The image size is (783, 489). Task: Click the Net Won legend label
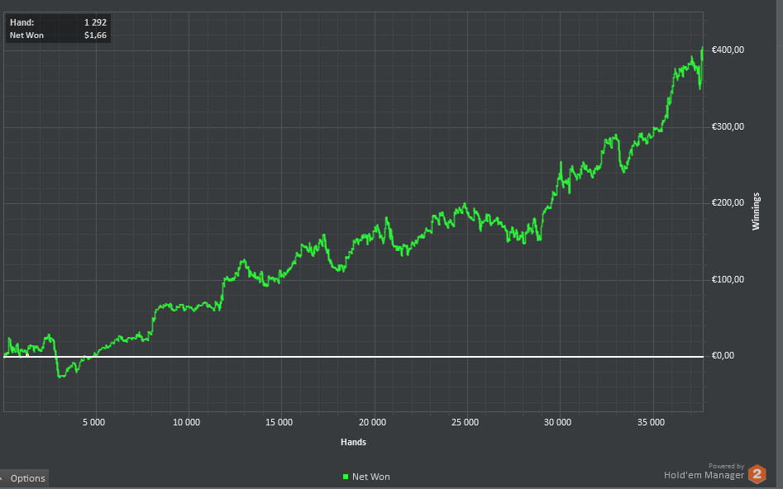pyautogui.click(x=371, y=477)
